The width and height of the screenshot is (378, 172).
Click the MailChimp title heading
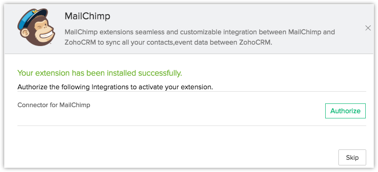[x=87, y=16]
